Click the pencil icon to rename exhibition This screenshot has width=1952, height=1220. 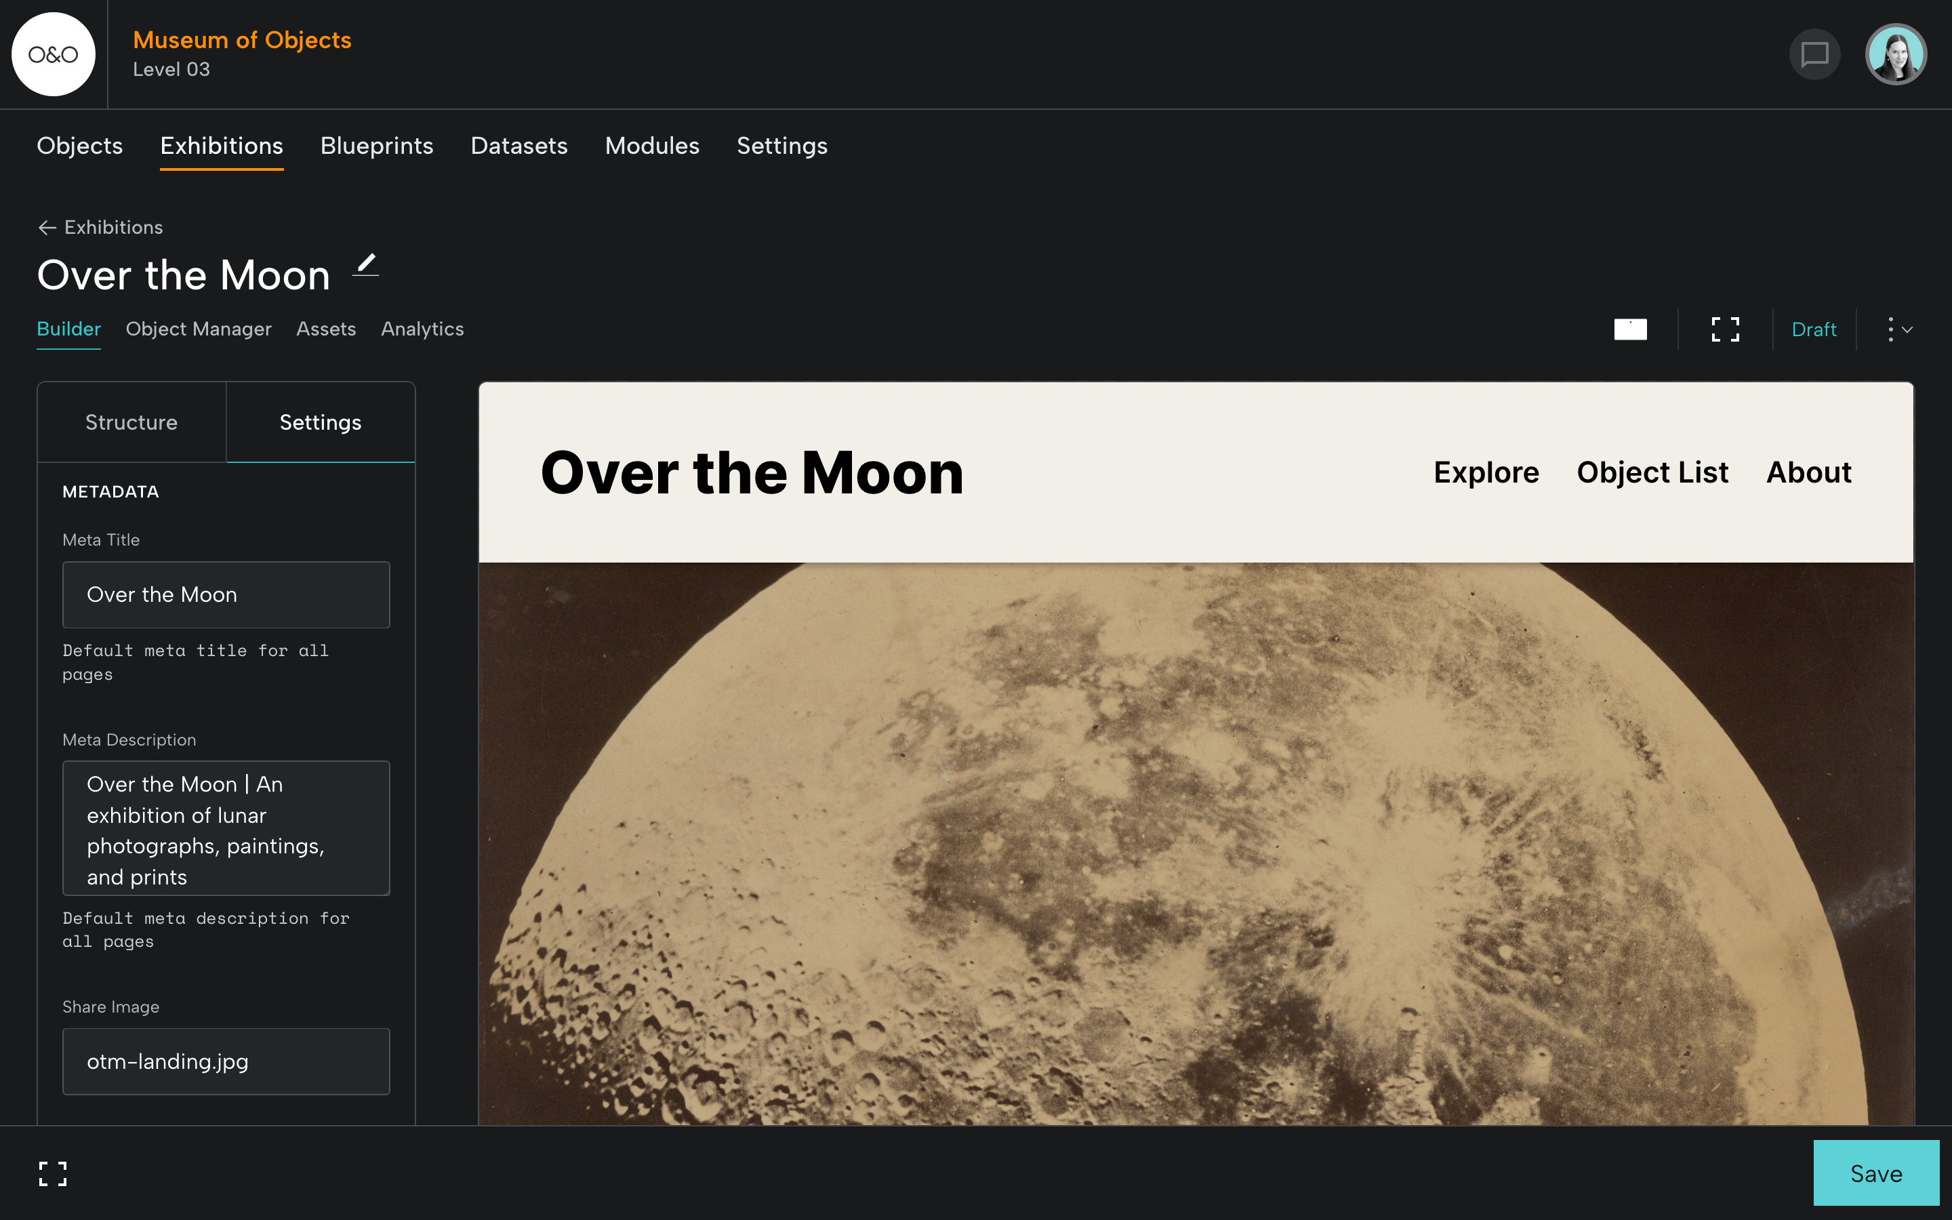[366, 264]
